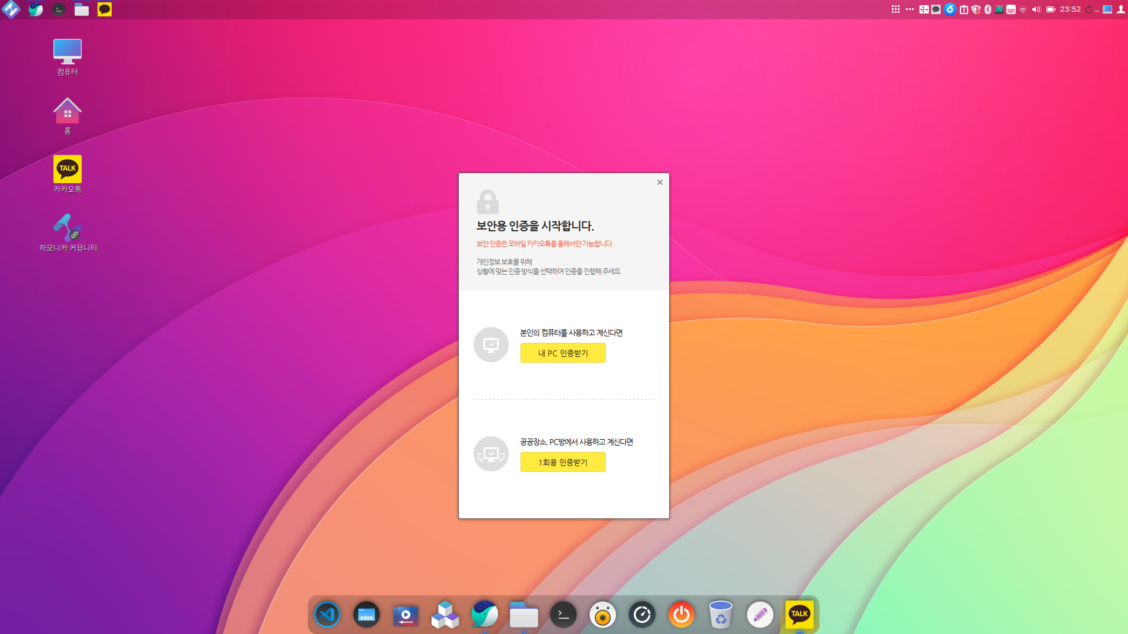The width and height of the screenshot is (1128, 634).
Task: Click the app grid icon in top taskbar
Action: click(895, 9)
